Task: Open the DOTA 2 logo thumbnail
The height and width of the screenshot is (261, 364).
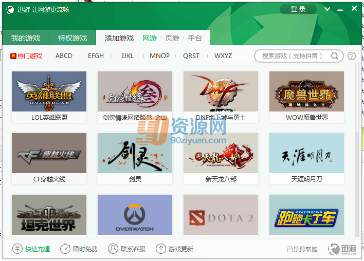Action: pos(221,215)
